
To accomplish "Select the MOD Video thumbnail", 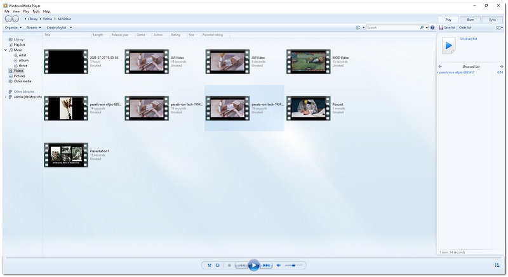I will click(309, 61).
